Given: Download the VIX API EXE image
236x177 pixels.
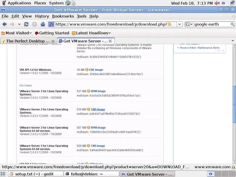Looking at the screenshot, I should 96,70.
